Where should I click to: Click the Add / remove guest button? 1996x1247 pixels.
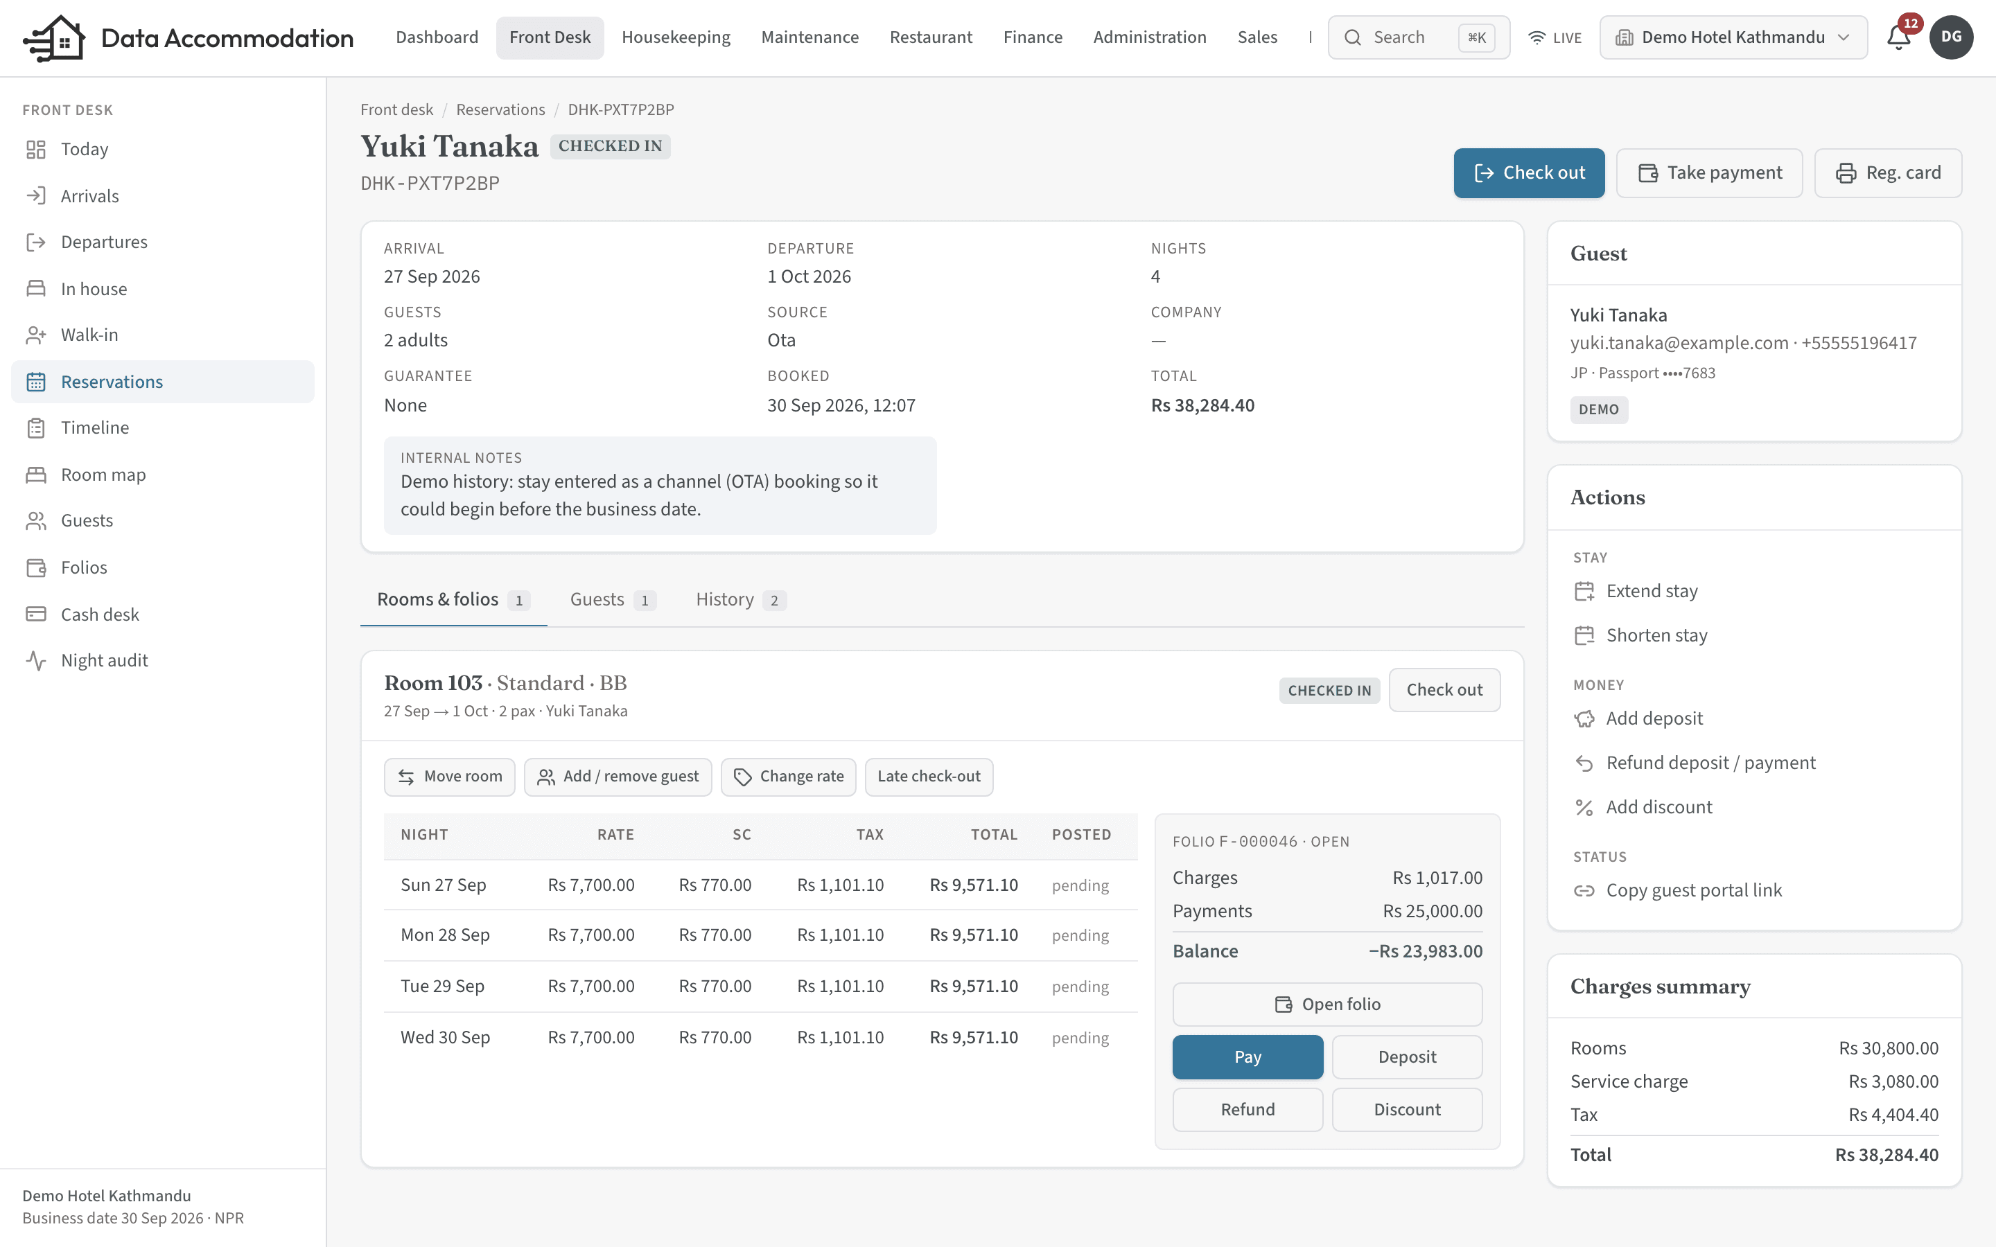click(618, 777)
